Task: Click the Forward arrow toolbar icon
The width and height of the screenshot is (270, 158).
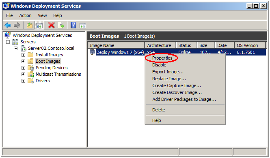Action: pyautogui.click(x=17, y=26)
